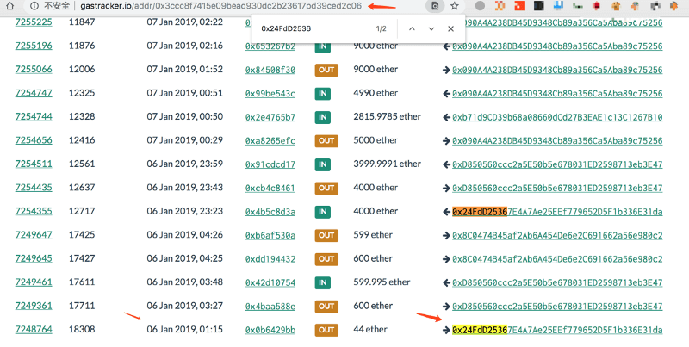Open block 7249647 link
The width and height of the screenshot is (689, 347).
[34, 235]
